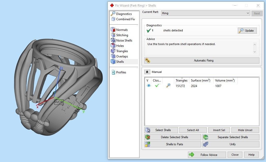The width and height of the screenshot is (266, 162).
Task: Go to Stitching page
Action: (122, 35)
